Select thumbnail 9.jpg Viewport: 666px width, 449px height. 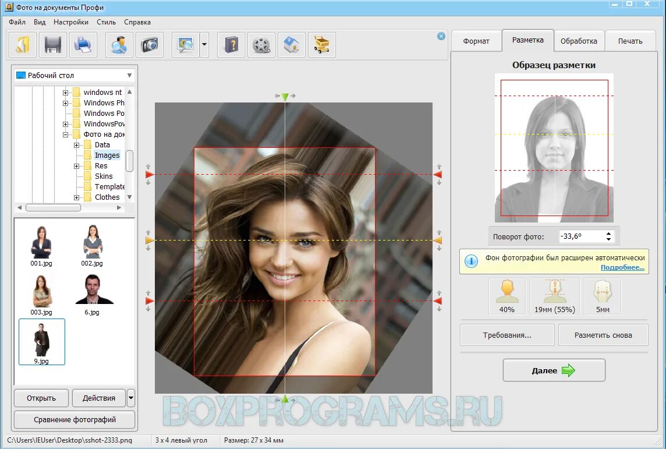point(42,342)
